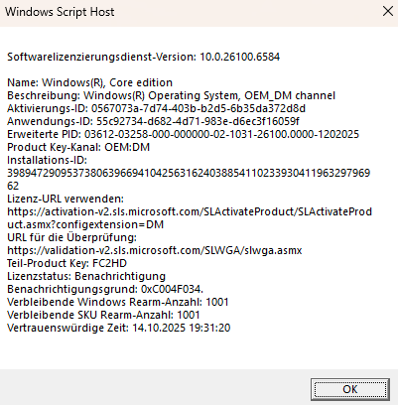Click the Erweiterte PID line
398x405 pixels.
[x=183, y=134]
